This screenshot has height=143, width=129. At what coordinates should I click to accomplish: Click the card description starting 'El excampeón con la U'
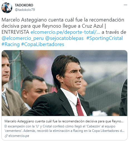pyautogui.click(x=64, y=129)
